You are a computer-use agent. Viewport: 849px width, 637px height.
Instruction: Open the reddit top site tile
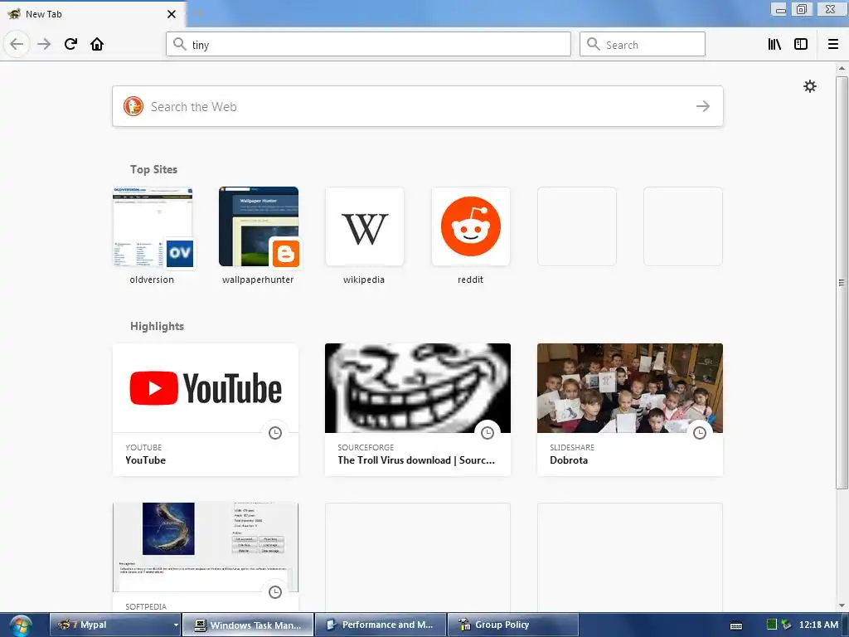click(471, 236)
